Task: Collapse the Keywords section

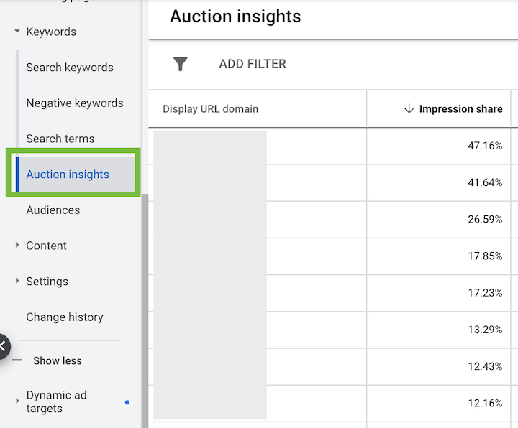Action: (17, 32)
